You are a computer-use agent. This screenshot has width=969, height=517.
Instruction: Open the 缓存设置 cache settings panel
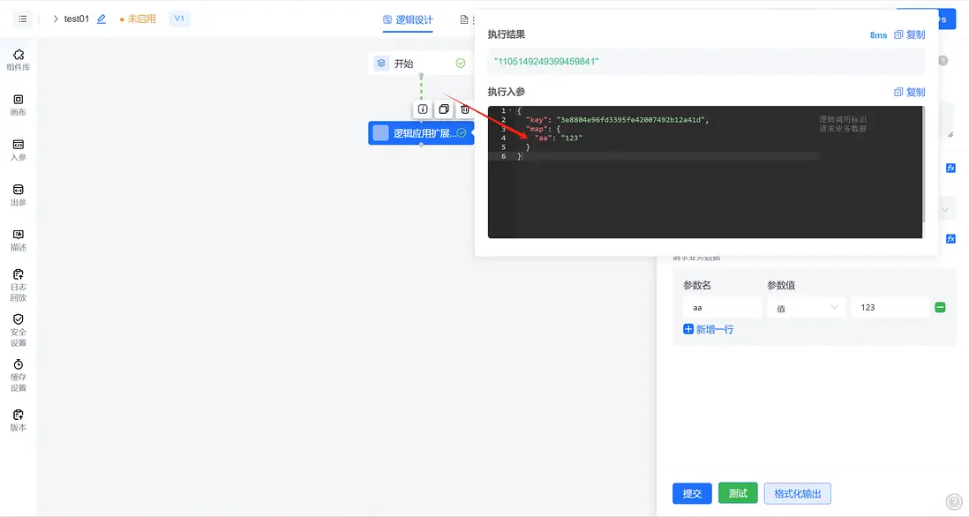click(x=18, y=376)
